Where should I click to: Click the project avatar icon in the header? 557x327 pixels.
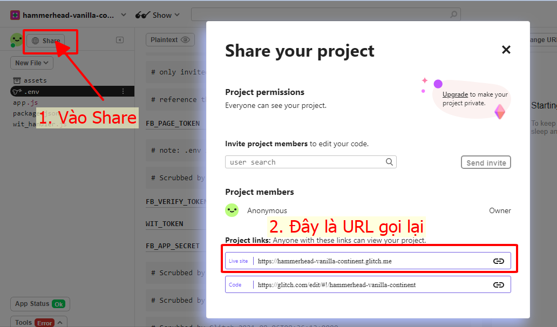coord(15,15)
